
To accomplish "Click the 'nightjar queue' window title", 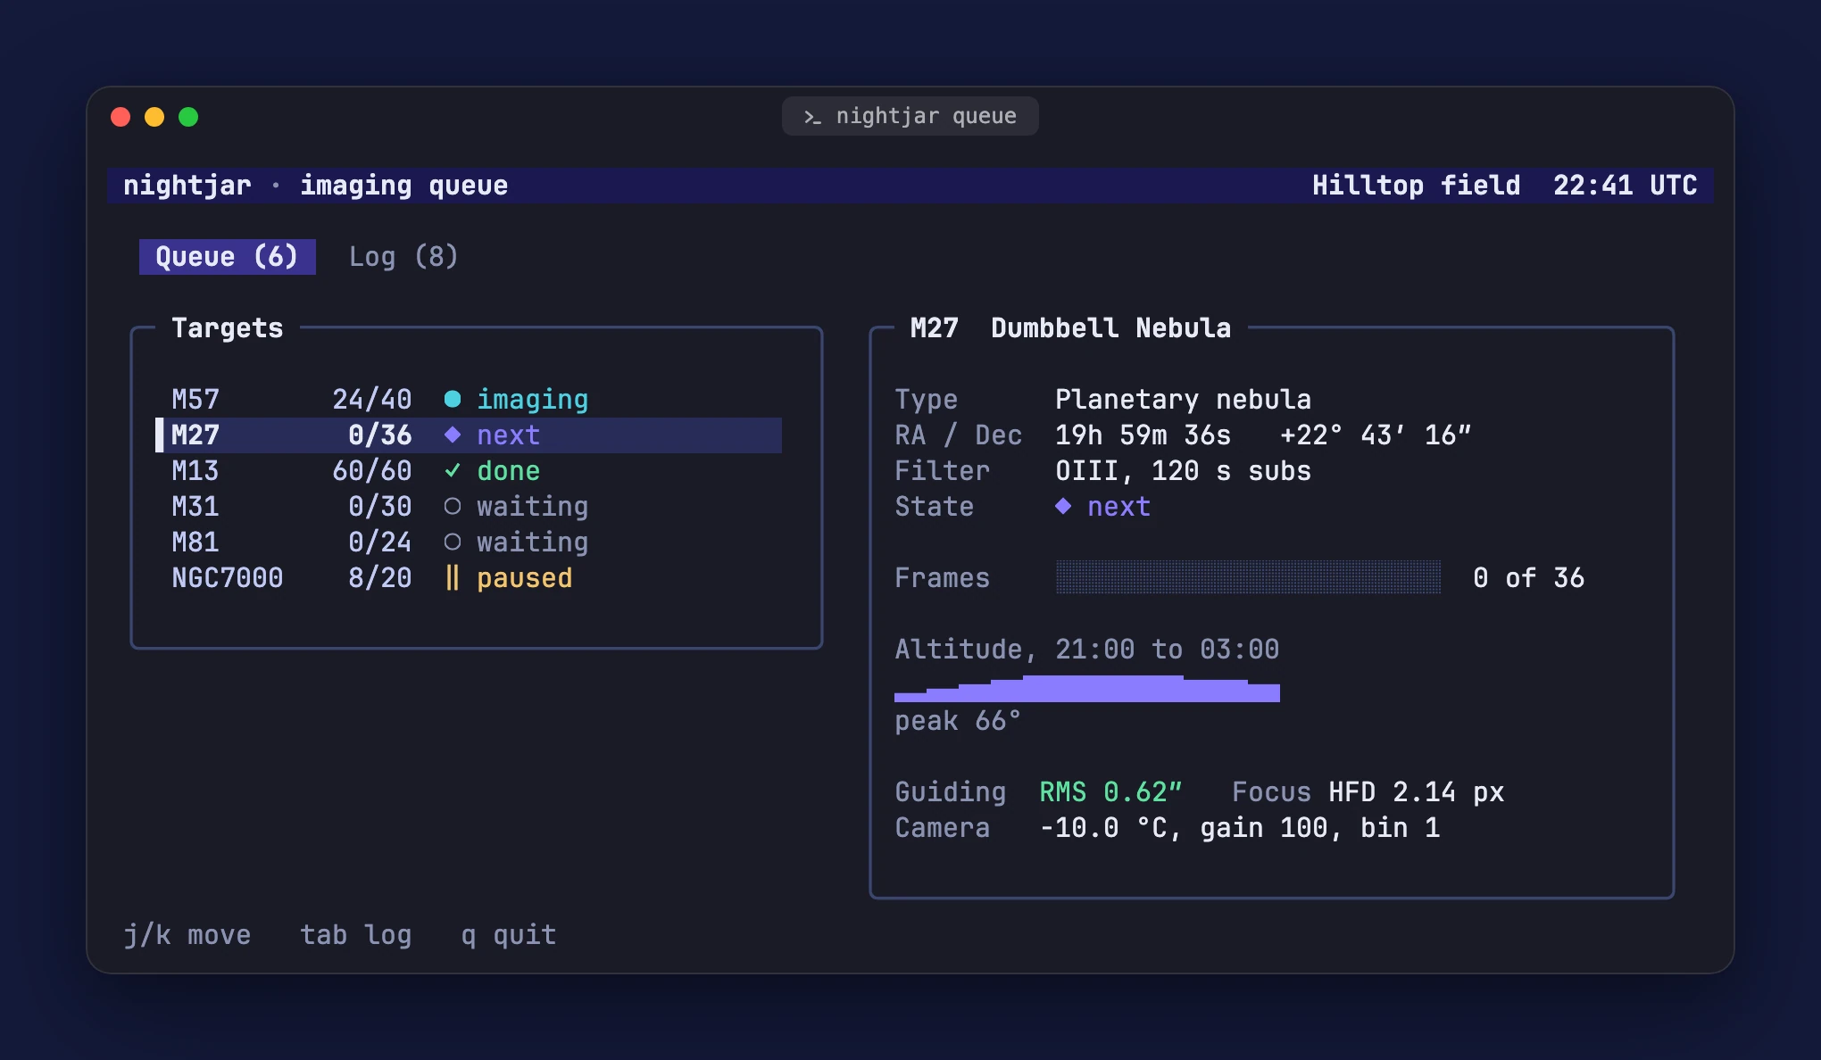I will 927,116.
